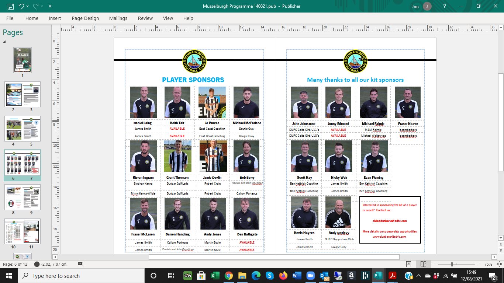Image resolution: width=504 pixels, height=283 pixels.
Task: Select page 1 cover thumbnail
Action: [23, 60]
